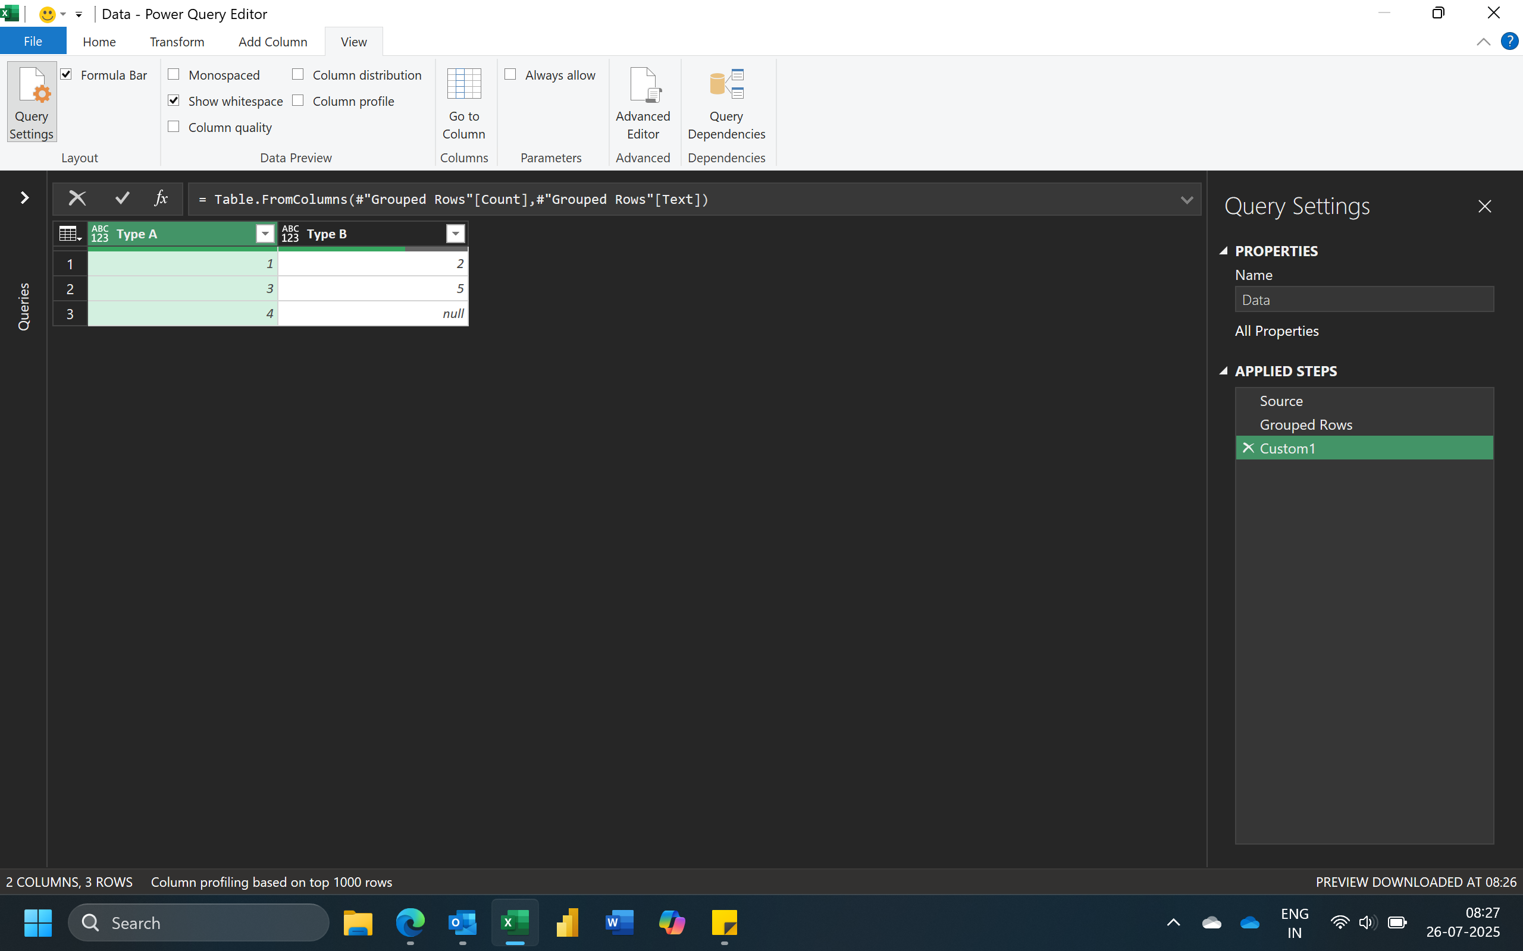Open the Advanced Editor
1523x951 pixels.
(x=643, y=102)
